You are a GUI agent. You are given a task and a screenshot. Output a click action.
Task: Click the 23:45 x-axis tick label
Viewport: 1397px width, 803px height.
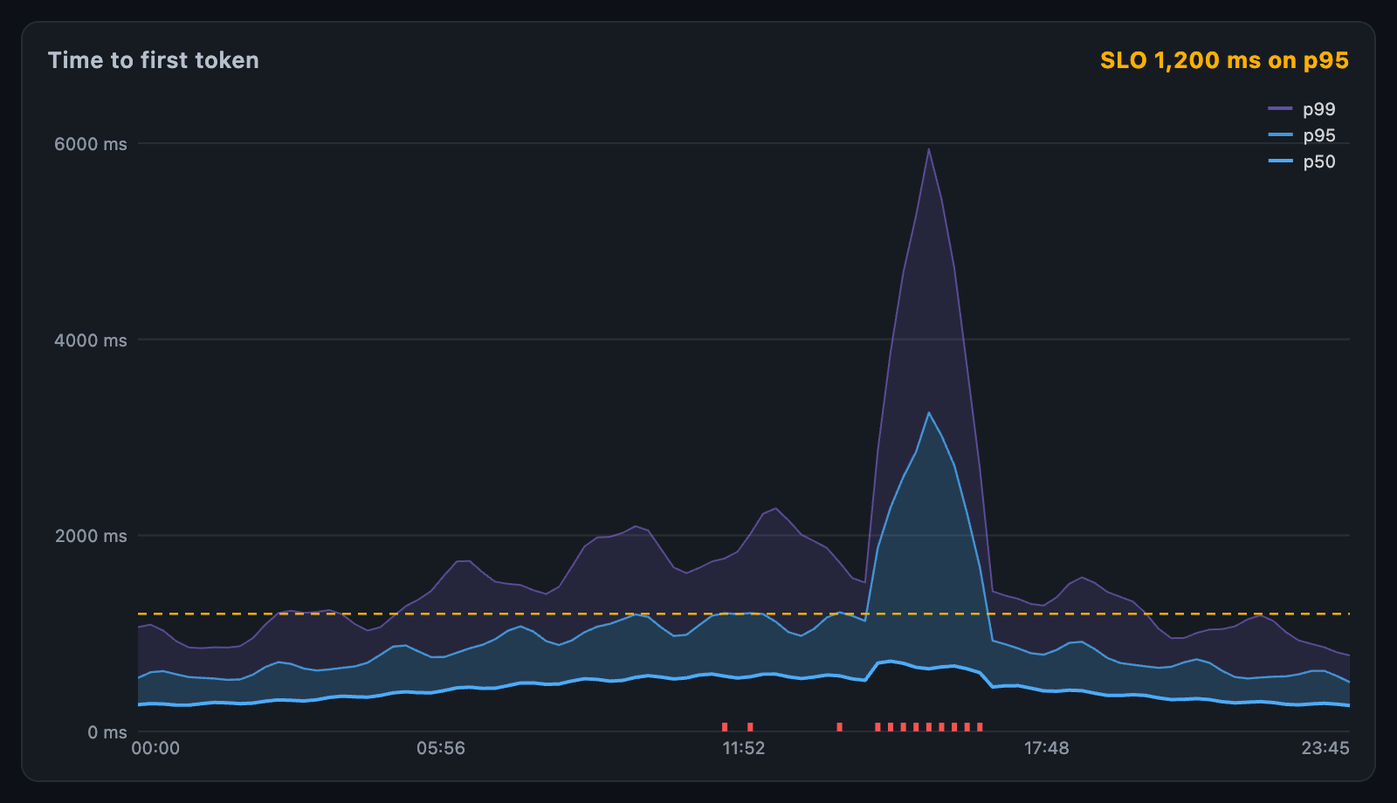[1325, 748]
